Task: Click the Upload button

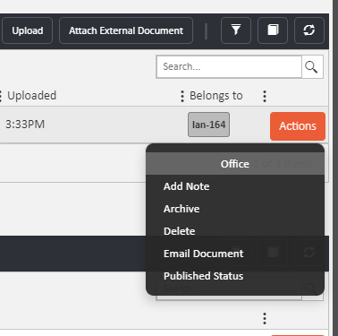Action: pyautogui.click(x=28, y=30)
